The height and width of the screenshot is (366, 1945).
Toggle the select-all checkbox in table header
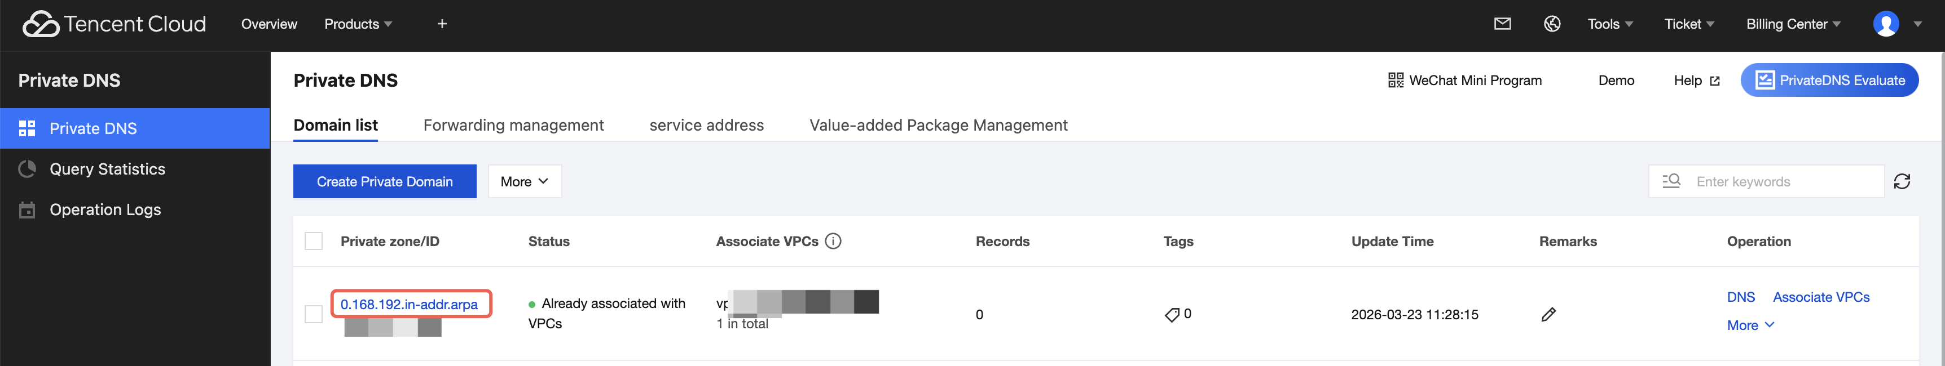click(313, 241)
